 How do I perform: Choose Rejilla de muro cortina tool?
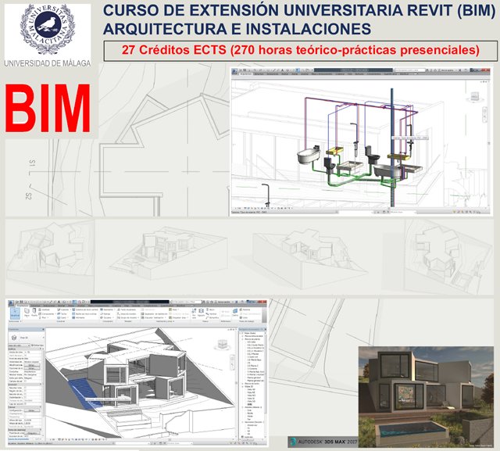(x=84, y=314)
